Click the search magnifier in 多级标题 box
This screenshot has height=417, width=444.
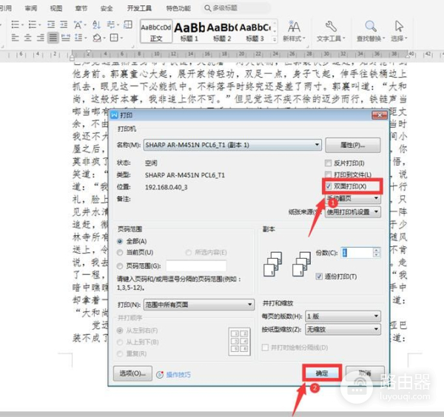(207, 8)
